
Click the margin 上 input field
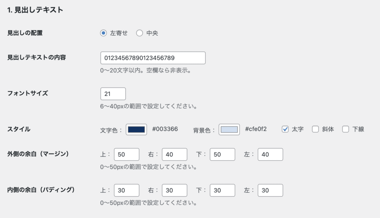click(127, 154)
